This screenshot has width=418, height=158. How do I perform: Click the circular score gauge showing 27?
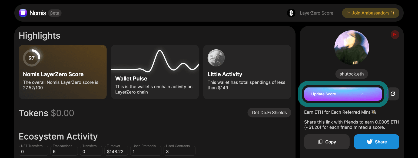click(32, 58)
